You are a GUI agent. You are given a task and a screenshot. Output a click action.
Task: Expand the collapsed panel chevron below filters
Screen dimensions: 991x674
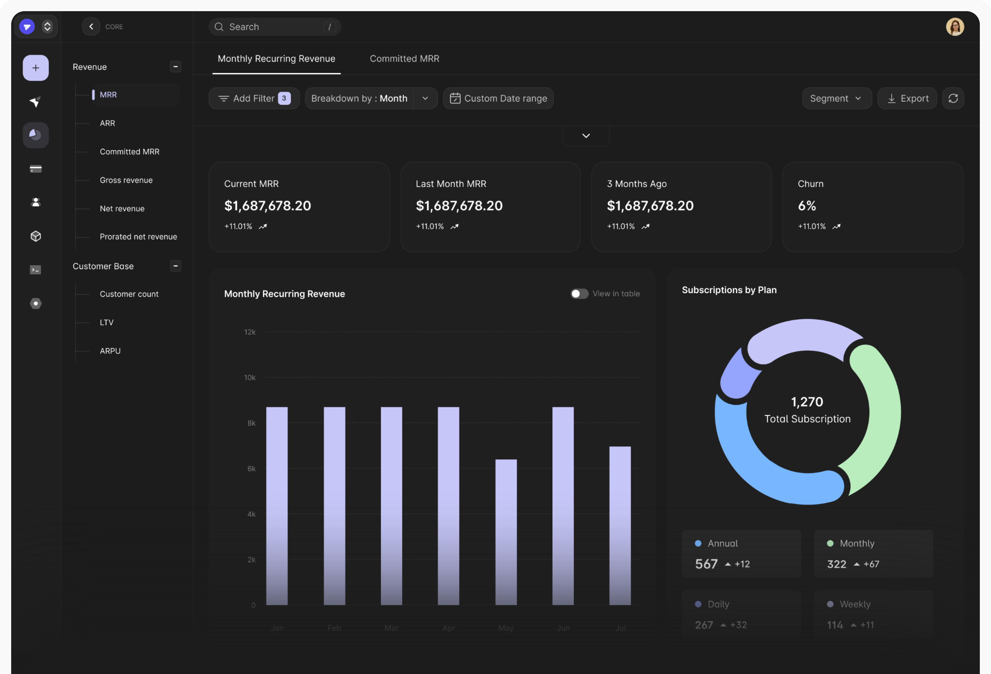point(586,136)
